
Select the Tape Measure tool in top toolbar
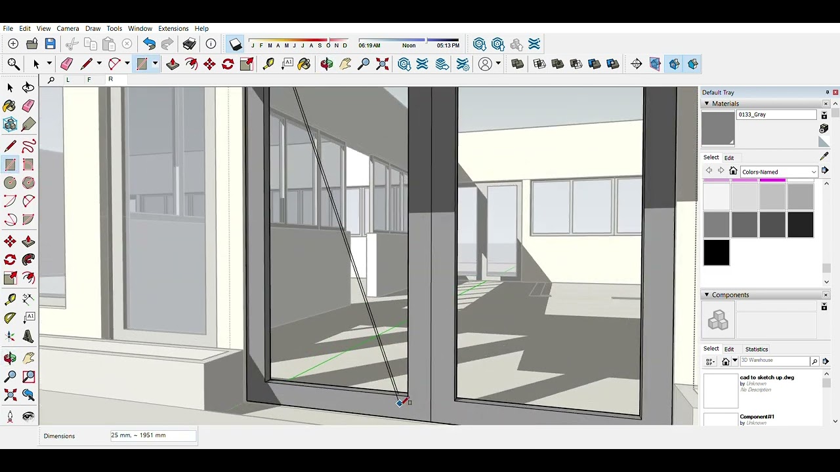[268, 64]
